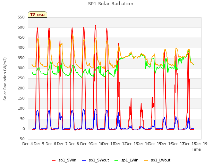Click the Time axis label
The height and width of the screenshot is (167, 222).
(x=196, y=149)
